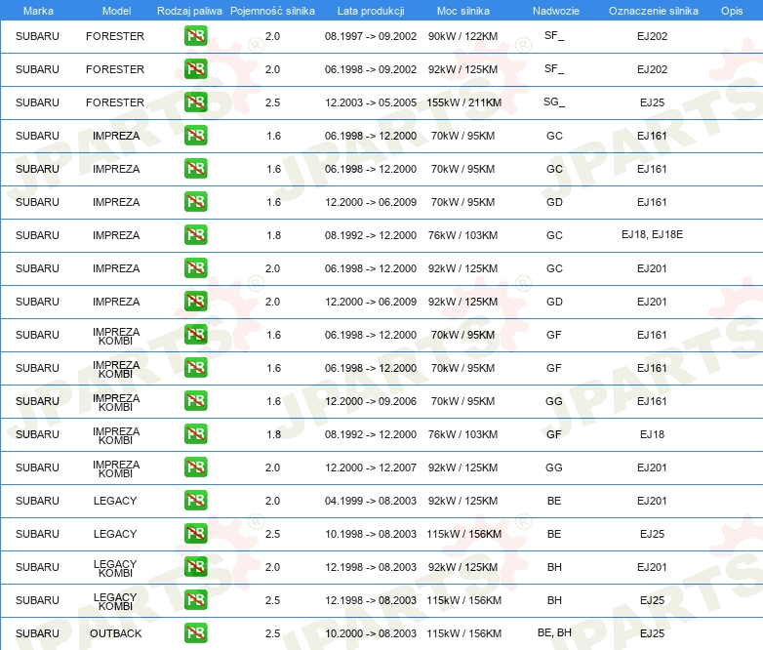763x650 pixels.
Task: Select the 'SG_' body cell
Action: 554,102
